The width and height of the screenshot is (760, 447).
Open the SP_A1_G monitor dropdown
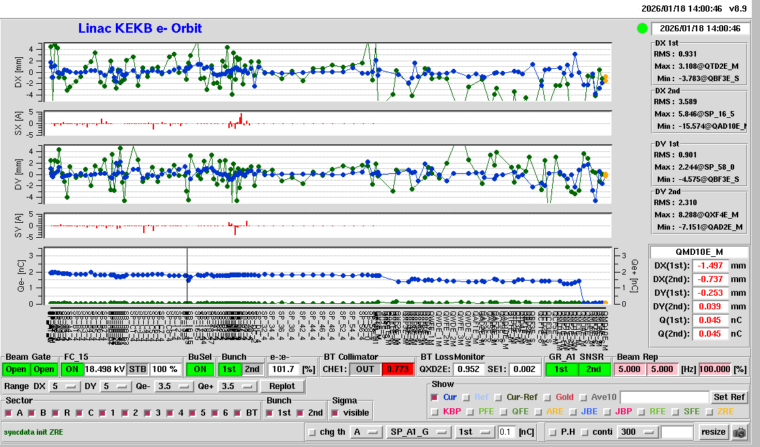pos(419,432)
